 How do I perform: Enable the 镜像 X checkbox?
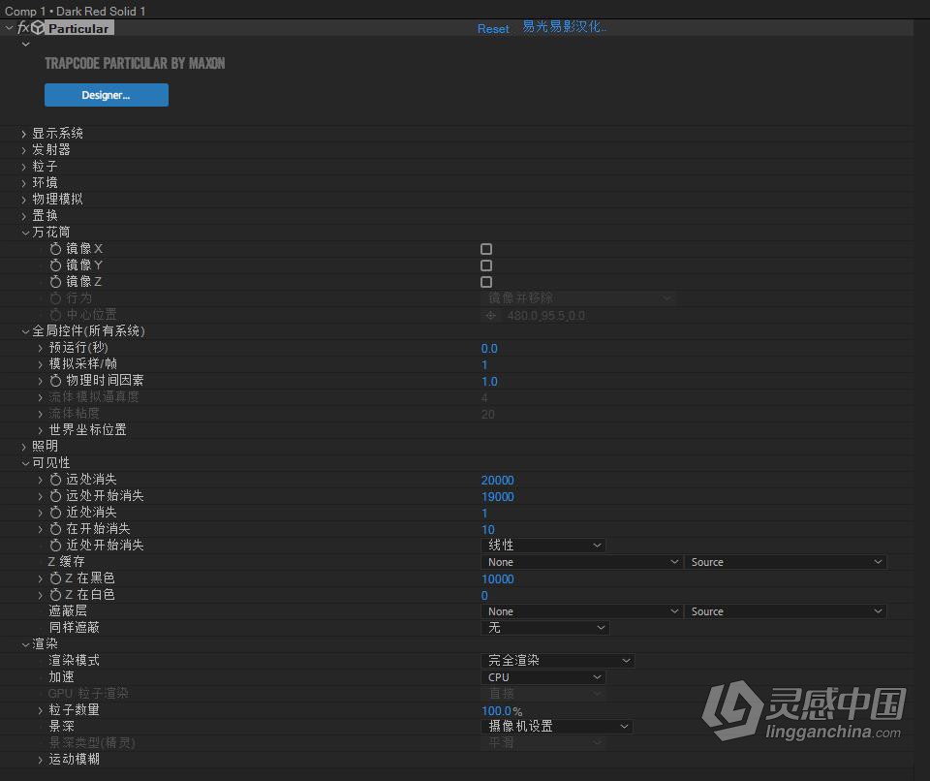(x=486, y=249)
